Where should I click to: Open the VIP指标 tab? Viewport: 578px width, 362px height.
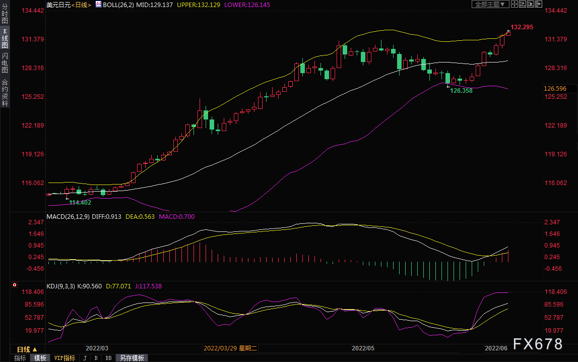coord(65,358)
